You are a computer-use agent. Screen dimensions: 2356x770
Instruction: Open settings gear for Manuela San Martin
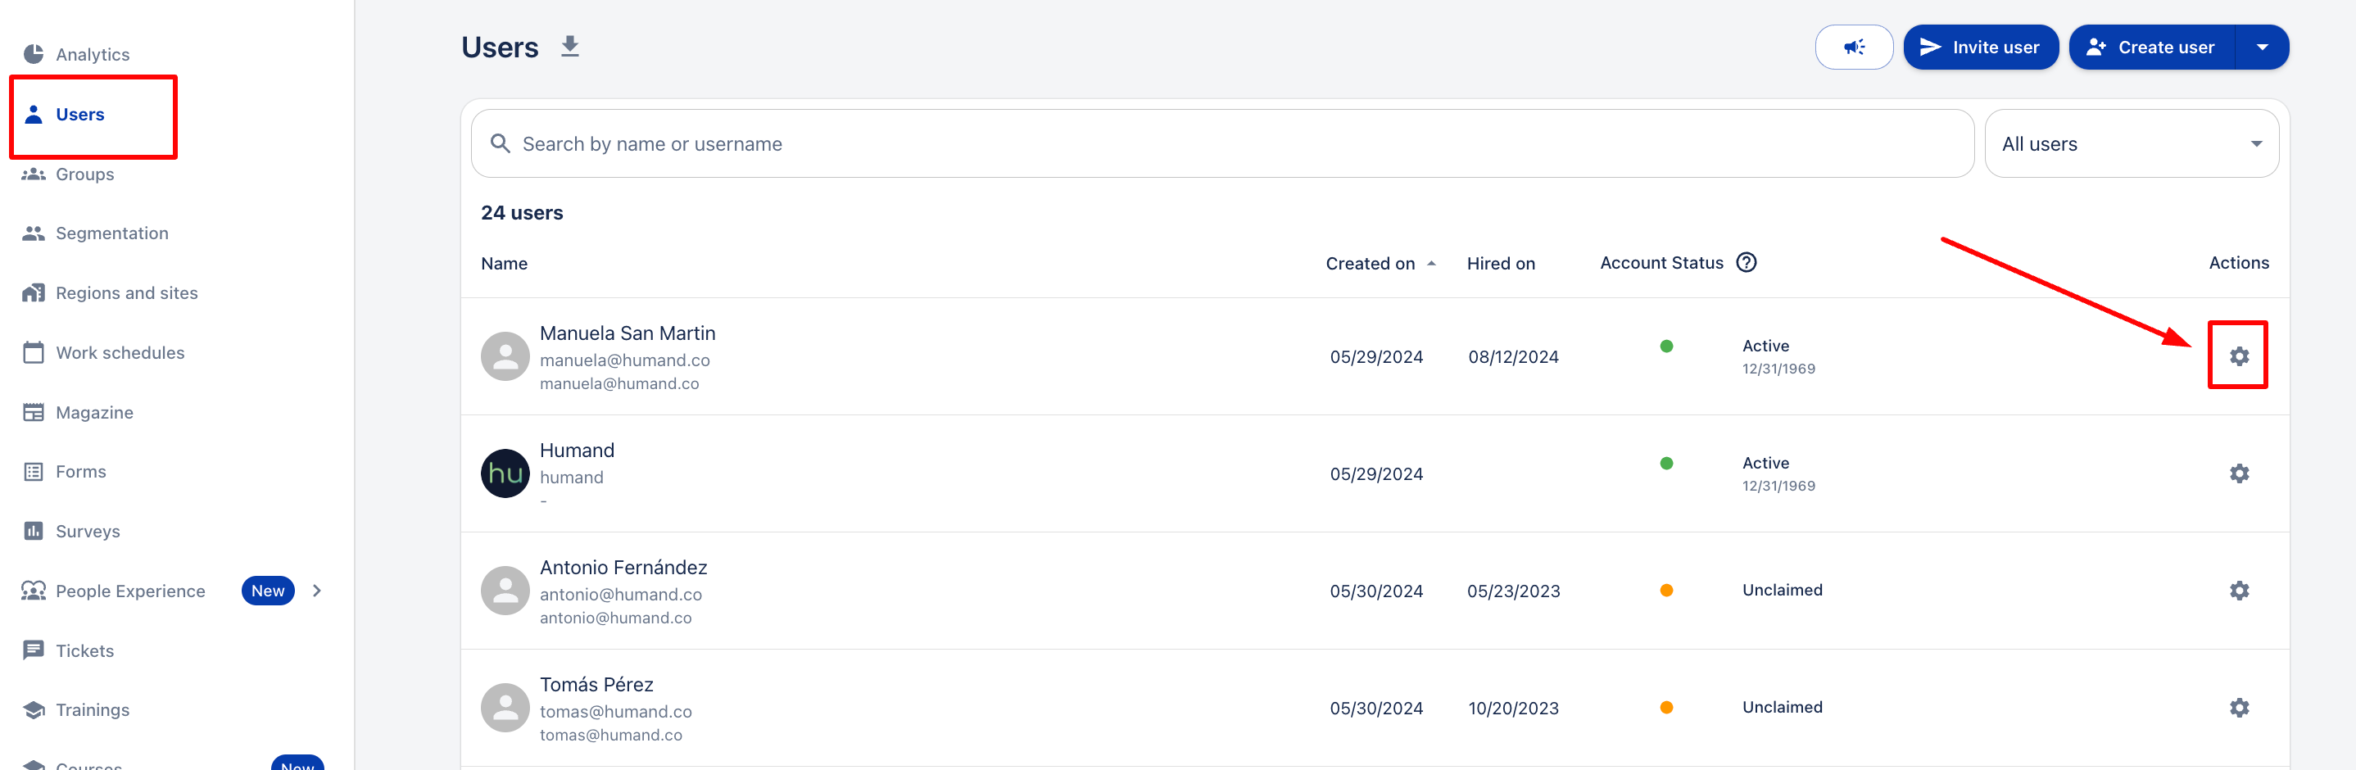click(2238, 356)
